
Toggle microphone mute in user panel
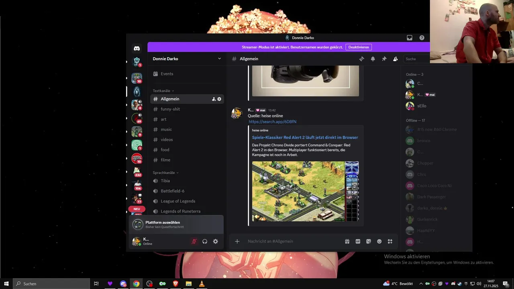coord(194,241)
